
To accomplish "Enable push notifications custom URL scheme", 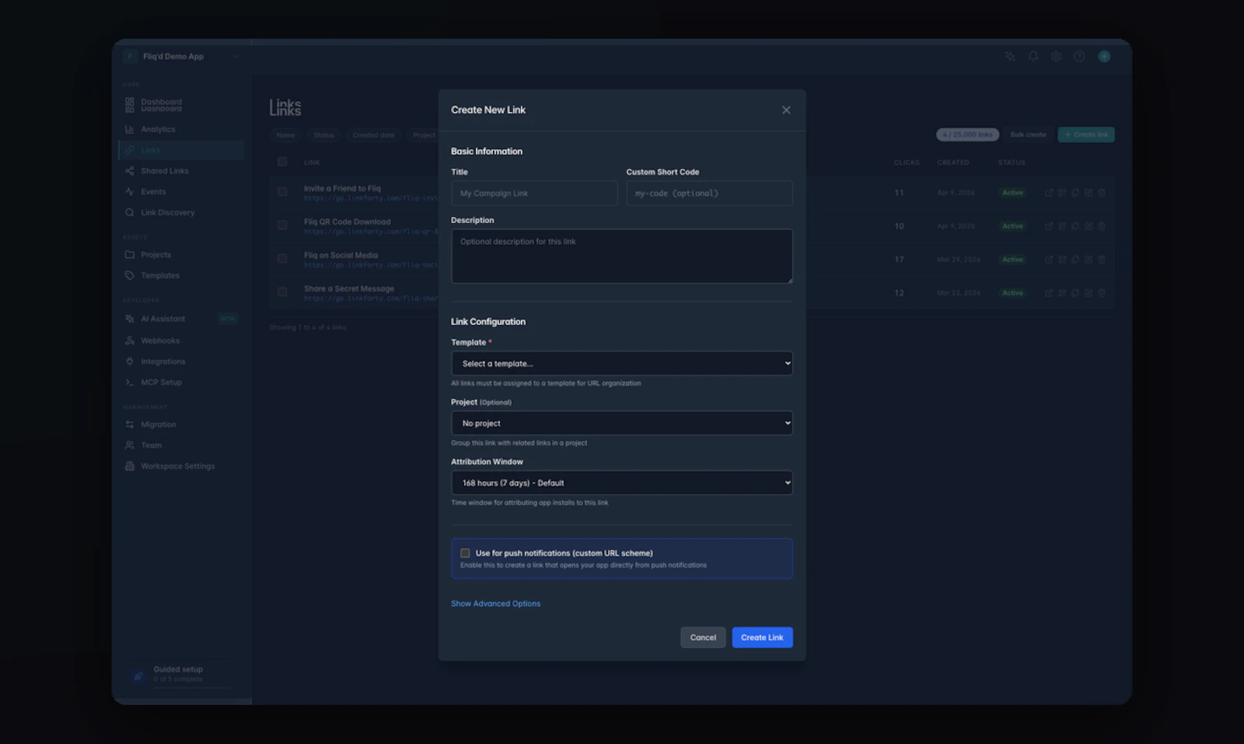I will point(465,553).
